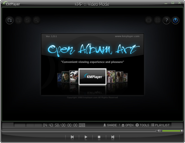Click the SHADE button
Viewport: 185px width, 143px height.
110,125
